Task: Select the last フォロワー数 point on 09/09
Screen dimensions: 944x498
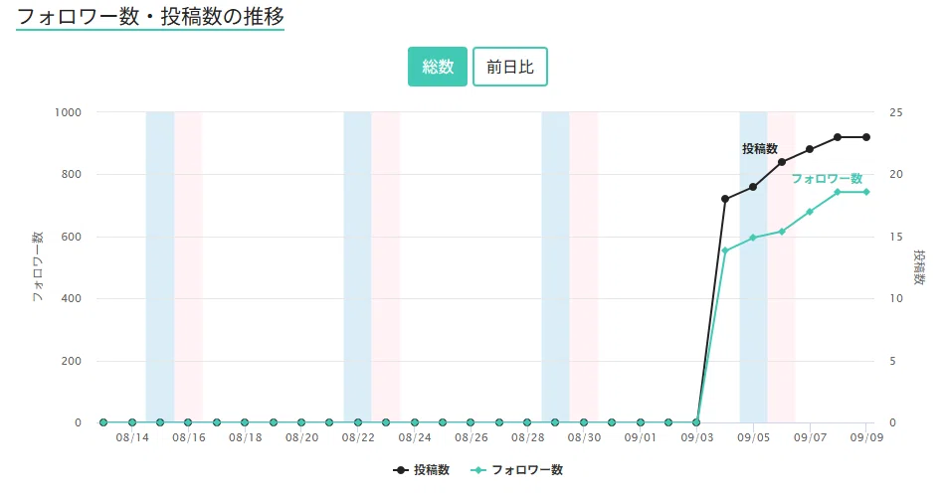Action: [866, 192]
